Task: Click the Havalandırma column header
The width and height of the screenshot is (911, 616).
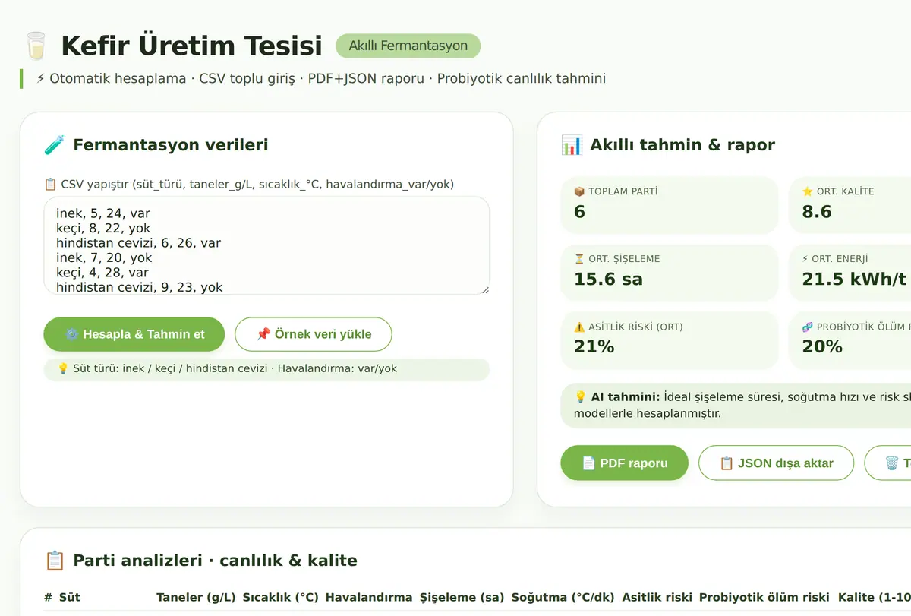Action: click(x=369, y=598)
